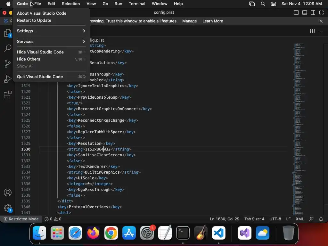
Task: Open the Terminal menu
Action: pos(137,4)
